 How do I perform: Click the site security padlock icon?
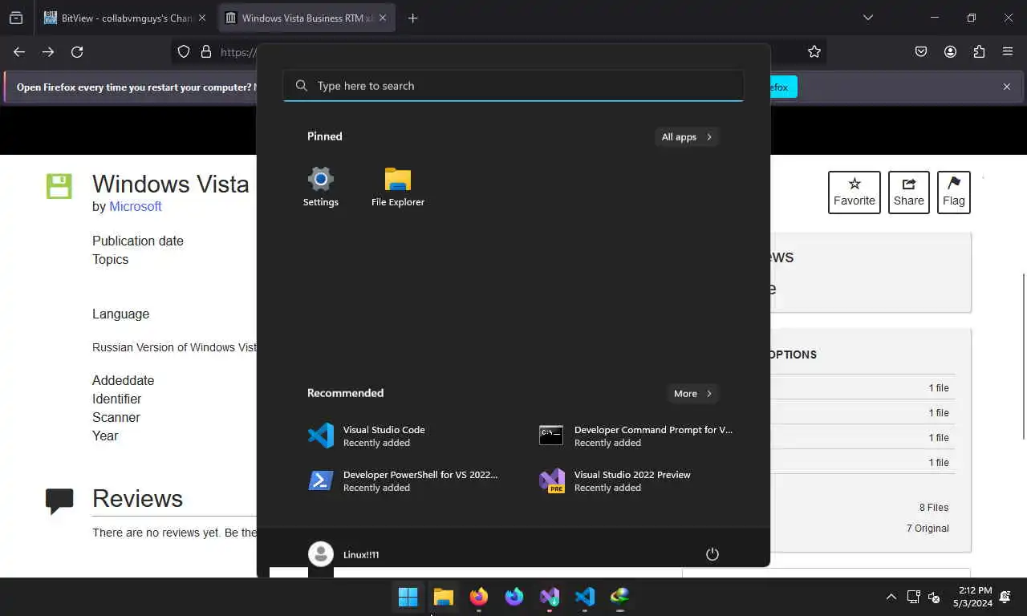coord(206,51)
